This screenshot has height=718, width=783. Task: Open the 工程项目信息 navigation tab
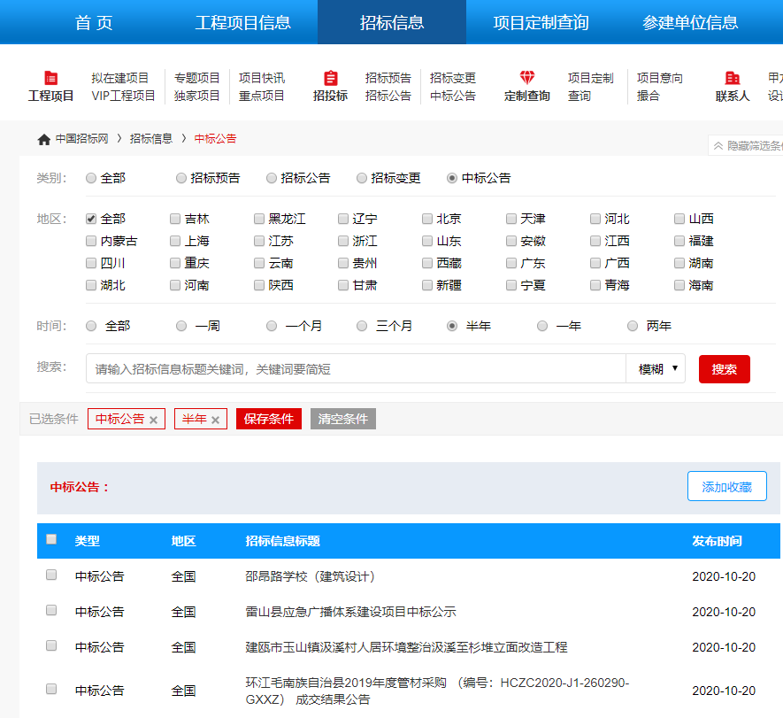pyautogui.click(x=242, y=22)
